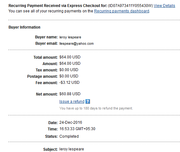Viewport: 180px width, 152px height.
Task: Click the Recurring Payment Received heading
Action: [58, 6]
